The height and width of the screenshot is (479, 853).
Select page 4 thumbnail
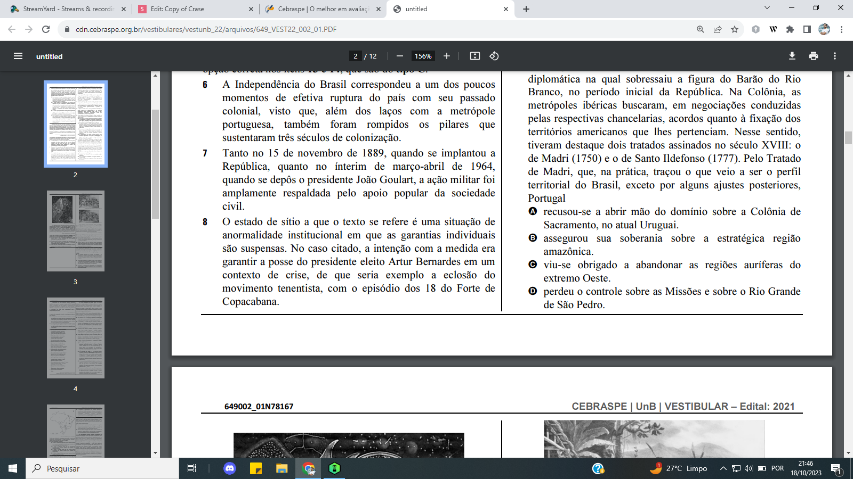[76, 338]
